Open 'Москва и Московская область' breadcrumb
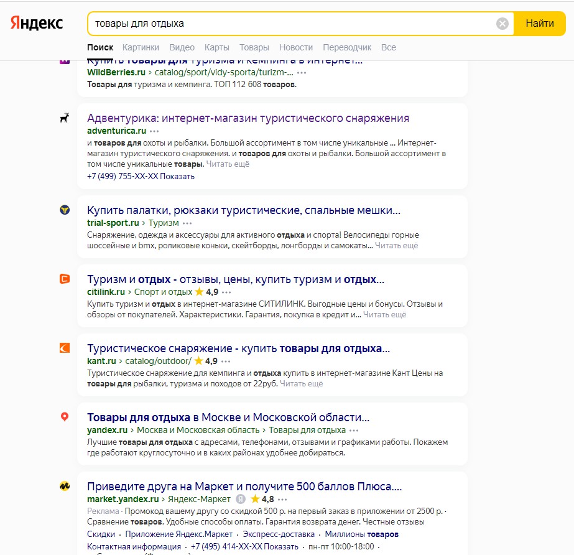The height and width of the screenshot is (555, 574). [x=198, y=430]
